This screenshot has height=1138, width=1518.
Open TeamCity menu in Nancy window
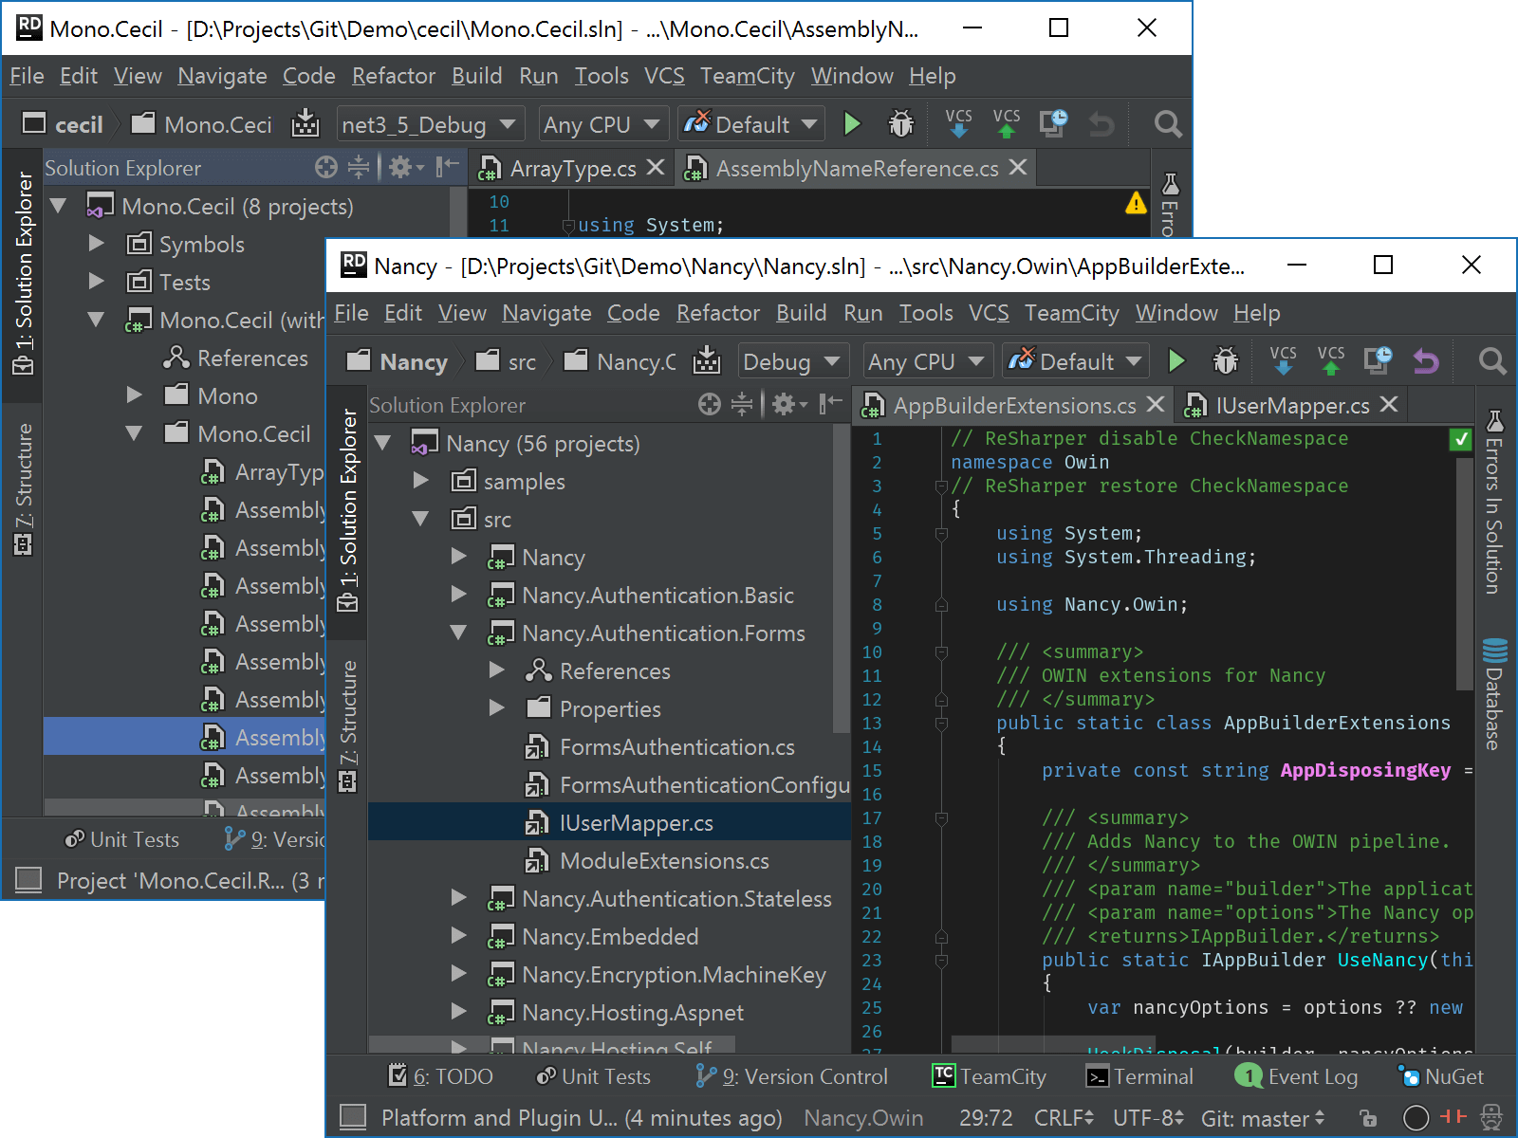pyautogui.click(x=1071, y=313)
